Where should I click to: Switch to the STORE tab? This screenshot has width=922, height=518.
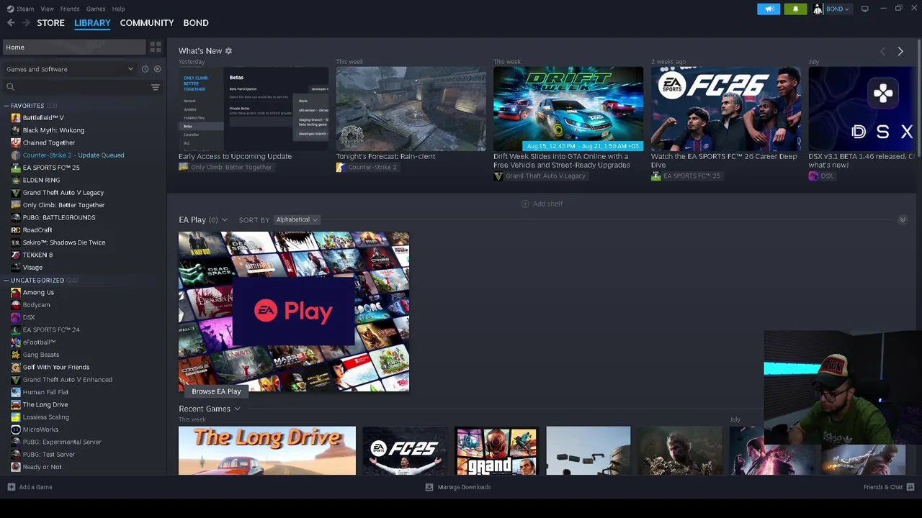pos(50,23)
